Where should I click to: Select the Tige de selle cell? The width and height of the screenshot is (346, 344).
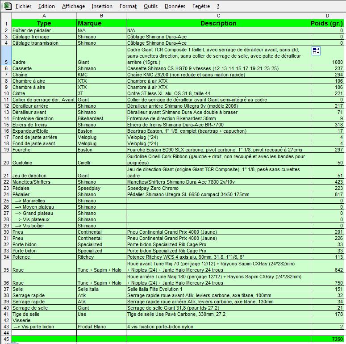[44, 314]
